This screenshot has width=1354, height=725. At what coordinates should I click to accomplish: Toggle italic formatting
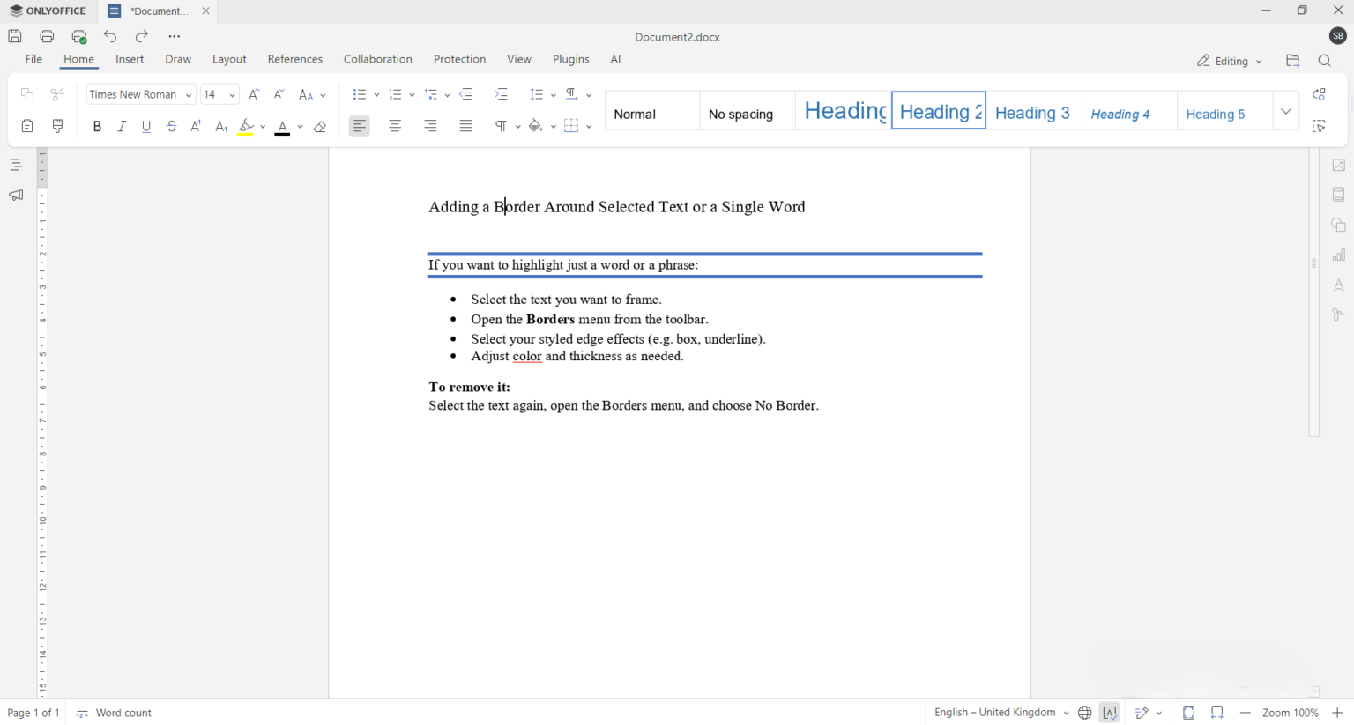[122, 126]
